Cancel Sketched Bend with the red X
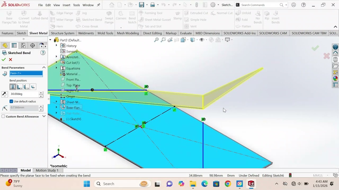This screenshot has height=190, width=339. click(11, 60)
